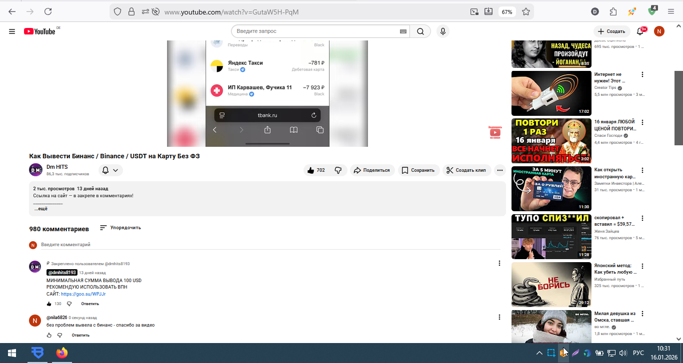The height and width of the screenshot is (363, 683).
Task: Open options menu for @nila6826 comment
Action: pyautogui.click(x=499, y=317)
